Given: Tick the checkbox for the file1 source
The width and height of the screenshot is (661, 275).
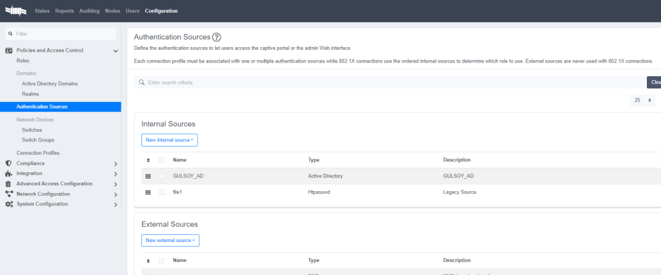Looking at the screenshot, I should (161, 192).
